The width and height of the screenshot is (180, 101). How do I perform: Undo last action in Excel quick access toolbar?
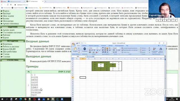tap(79, 43)
